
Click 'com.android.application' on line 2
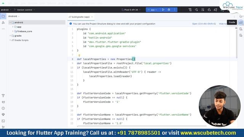107,33
